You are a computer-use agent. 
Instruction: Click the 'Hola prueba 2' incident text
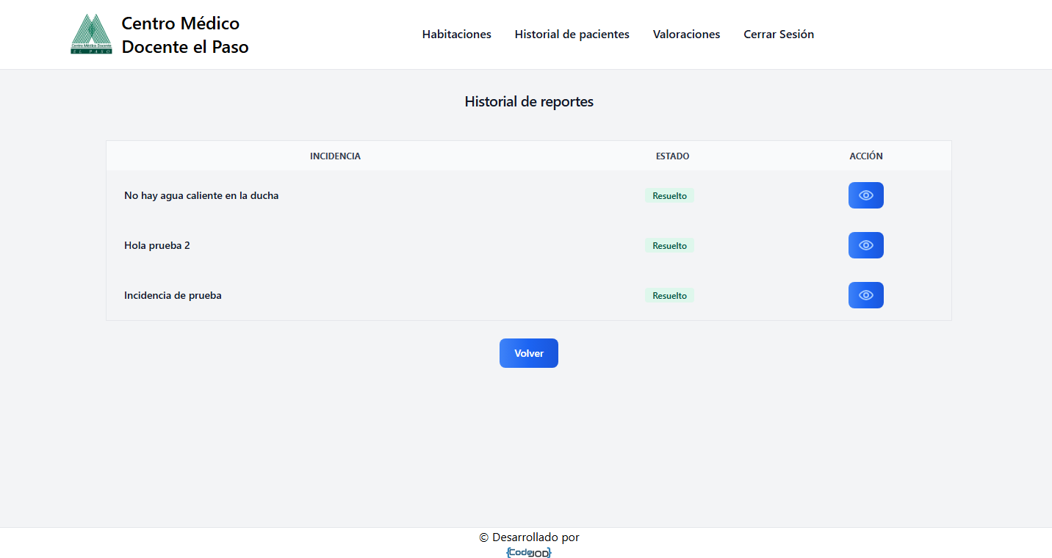click(157, 246)
